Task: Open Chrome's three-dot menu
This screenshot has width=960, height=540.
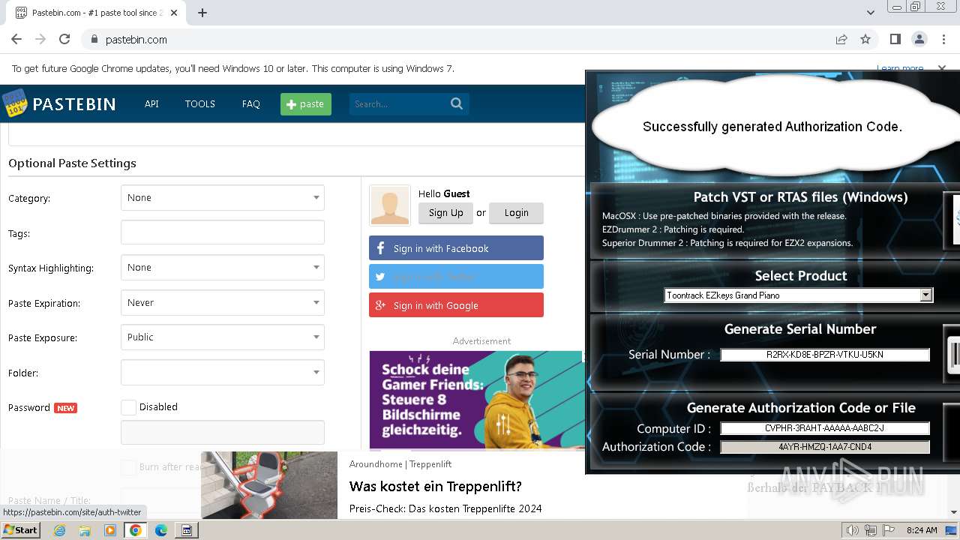Action: (943, 39)
